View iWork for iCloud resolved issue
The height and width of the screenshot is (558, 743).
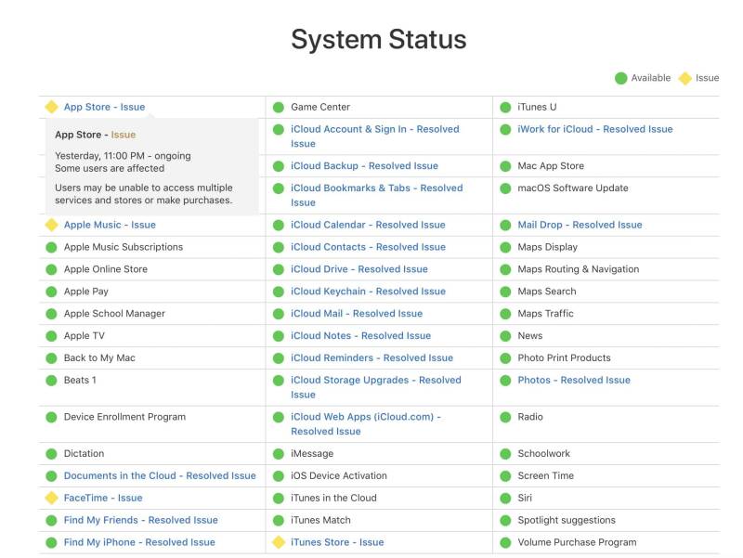tap(595, 129)
